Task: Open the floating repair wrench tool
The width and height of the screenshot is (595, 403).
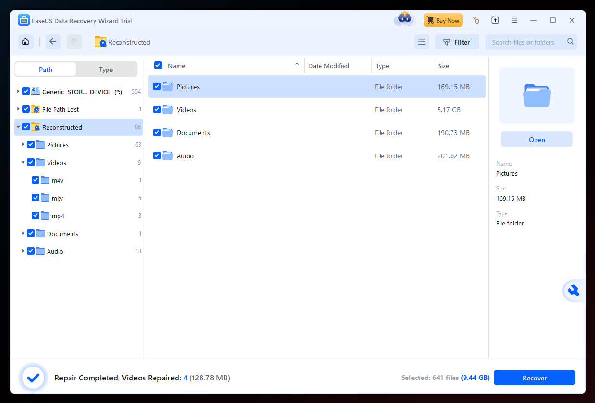Action: pos(573,290)
